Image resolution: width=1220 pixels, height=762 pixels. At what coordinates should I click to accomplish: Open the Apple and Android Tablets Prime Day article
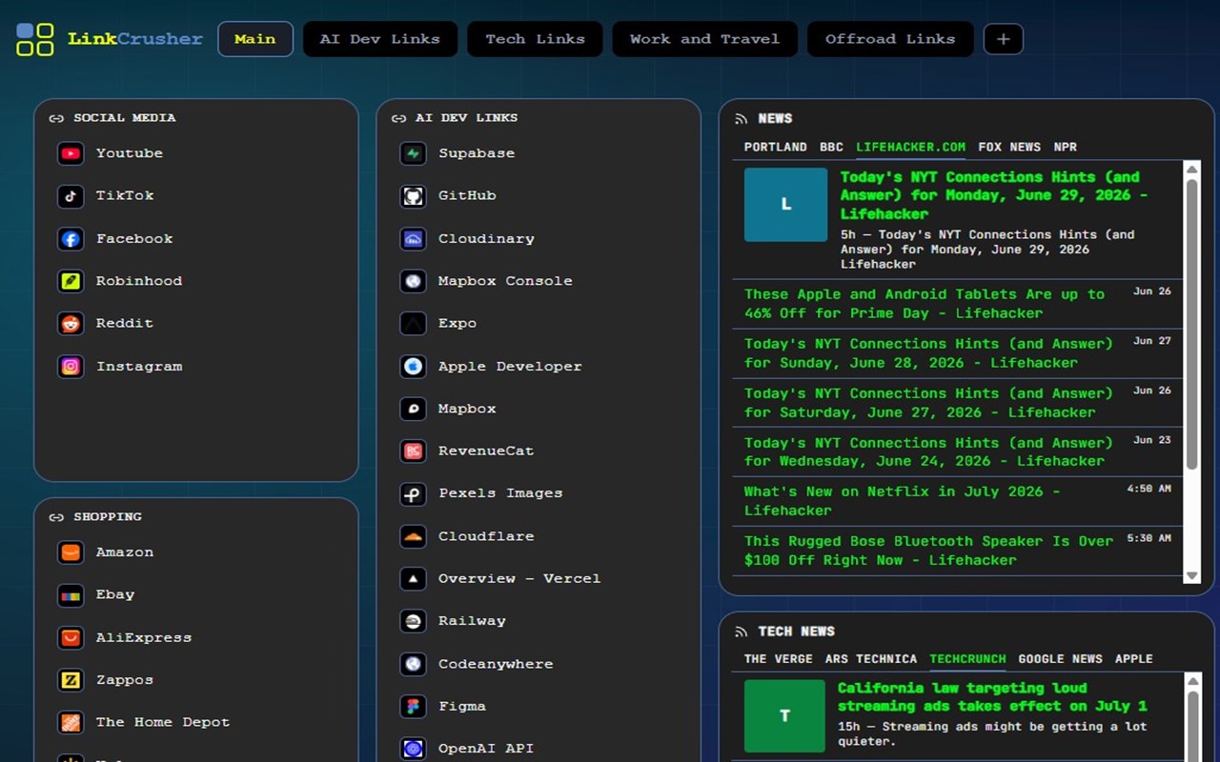coord(925,304)
